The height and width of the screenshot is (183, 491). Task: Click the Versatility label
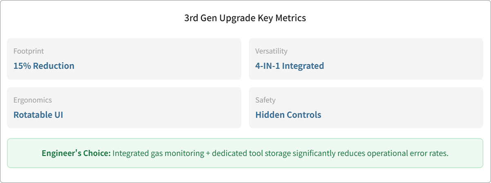tap(271, 51)
